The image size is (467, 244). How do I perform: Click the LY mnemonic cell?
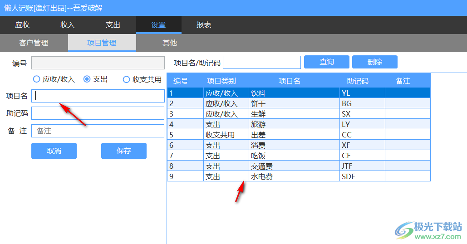click(x=362, y=124)
